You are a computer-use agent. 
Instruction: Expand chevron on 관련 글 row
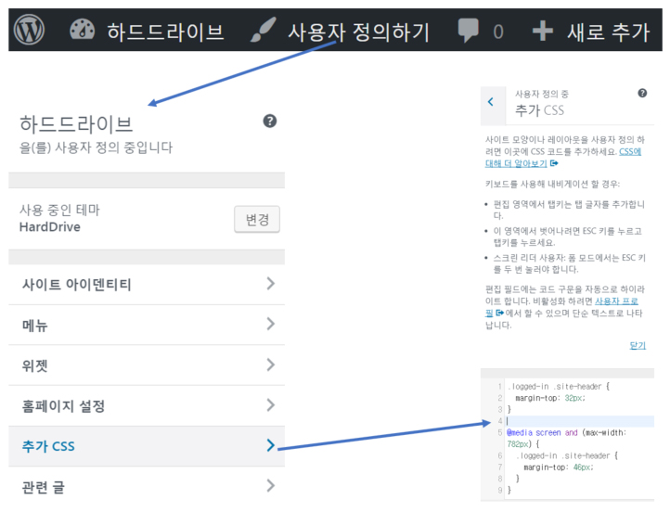(x=270, y=485)
